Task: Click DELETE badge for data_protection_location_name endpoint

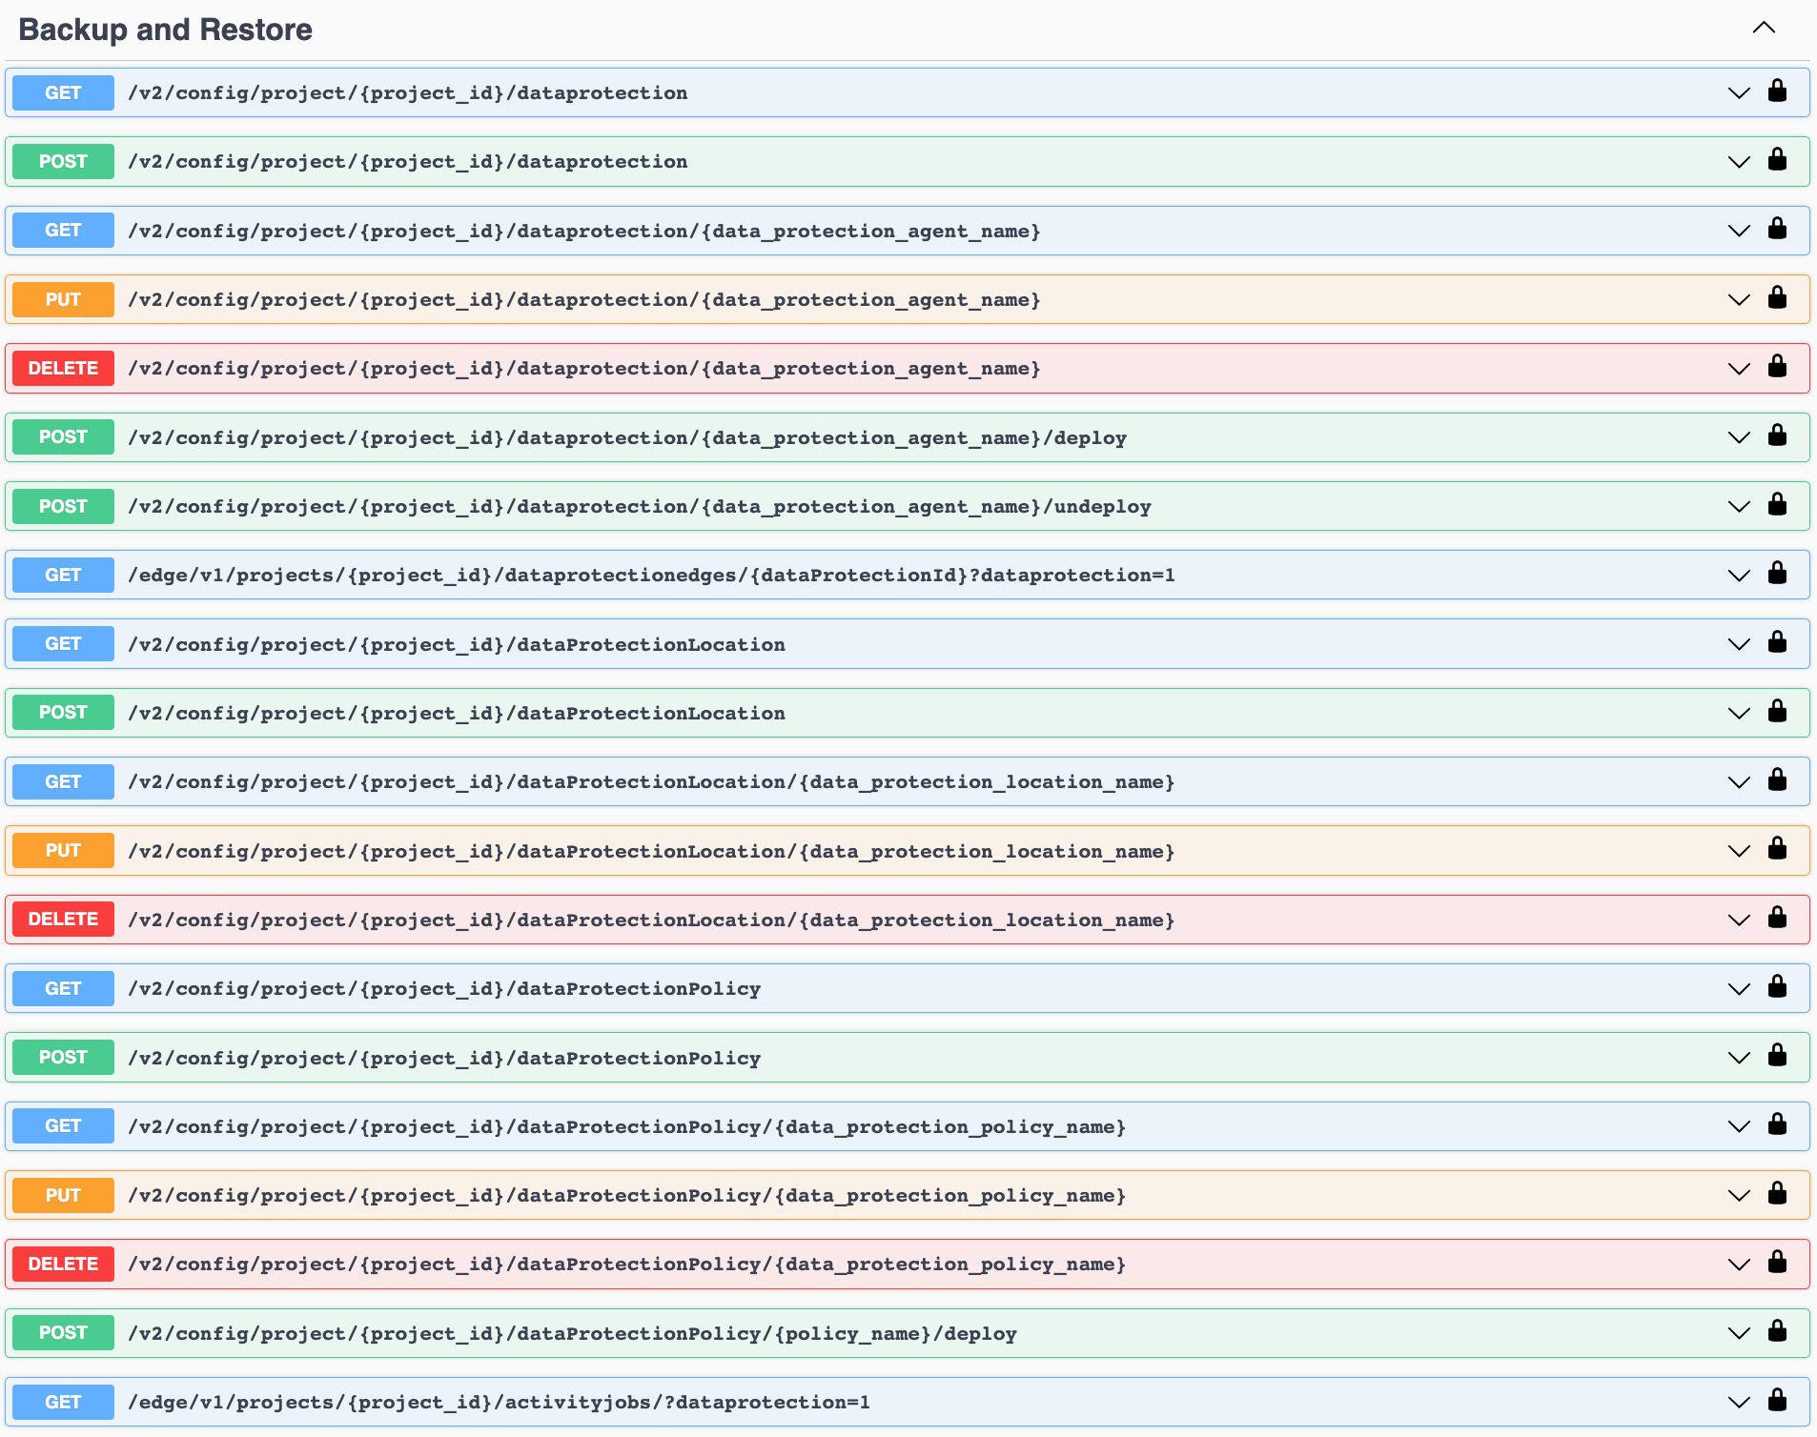Action: [63, 919]
